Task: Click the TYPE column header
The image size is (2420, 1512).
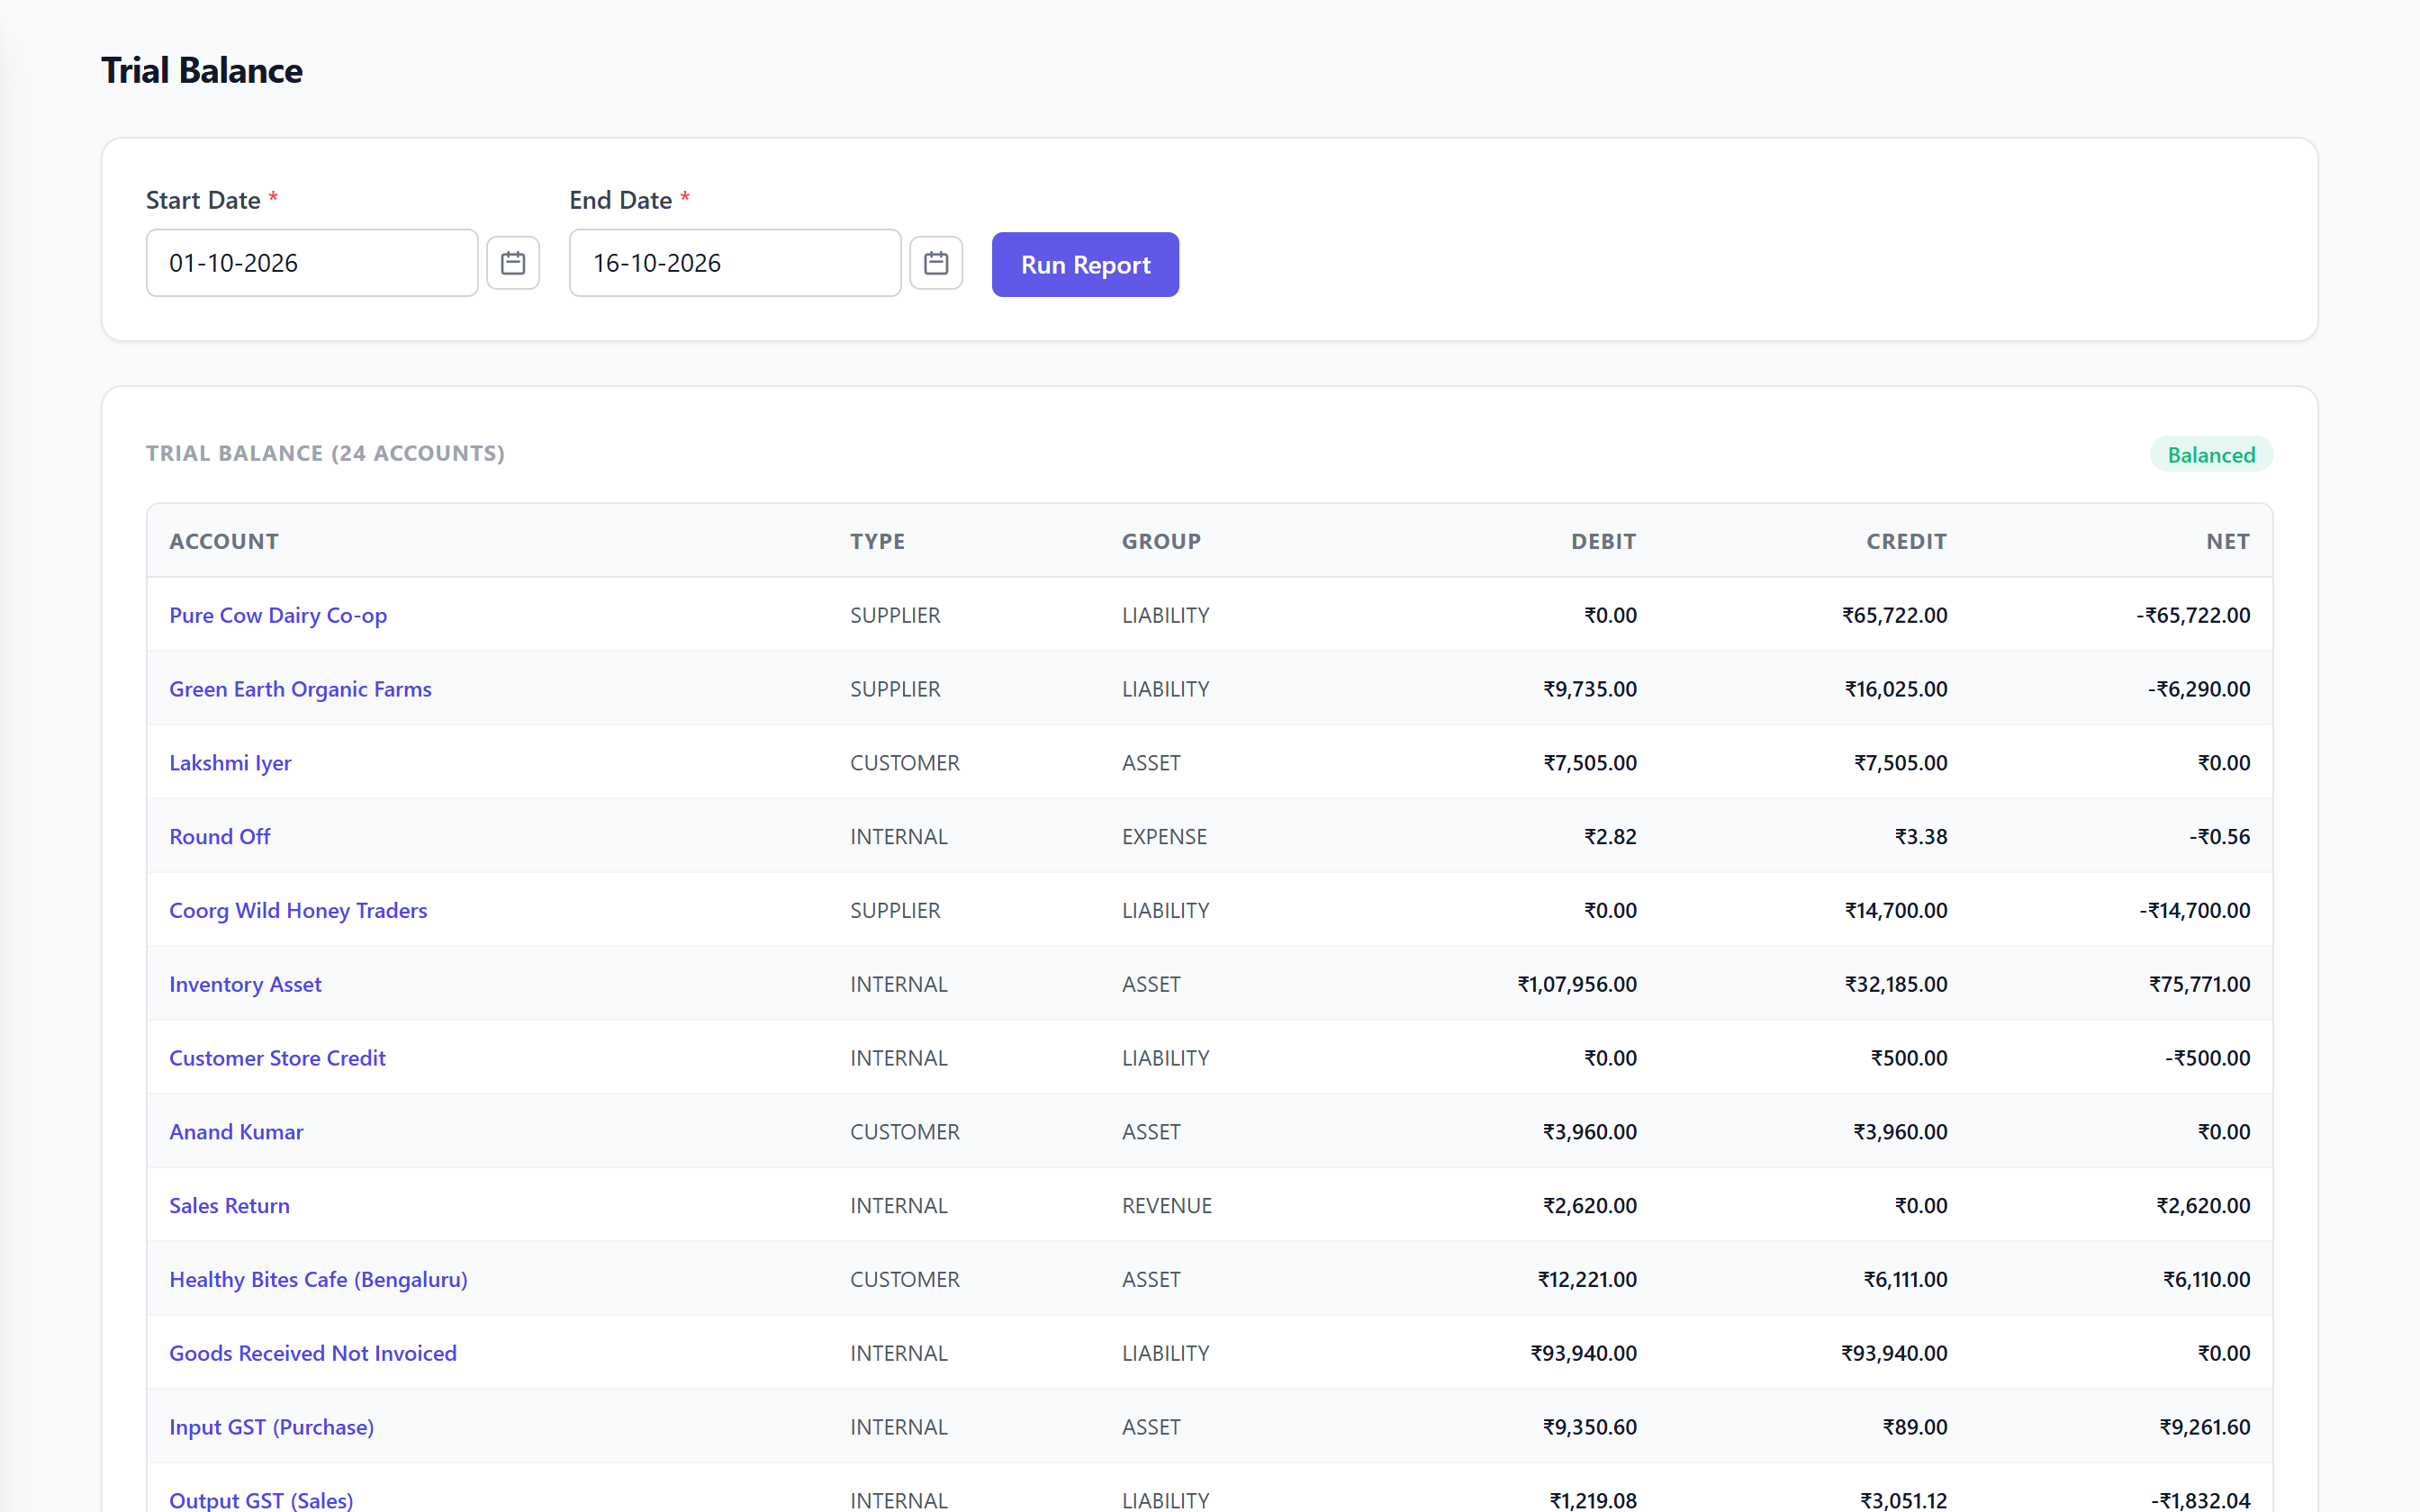Action: [877, 541]
